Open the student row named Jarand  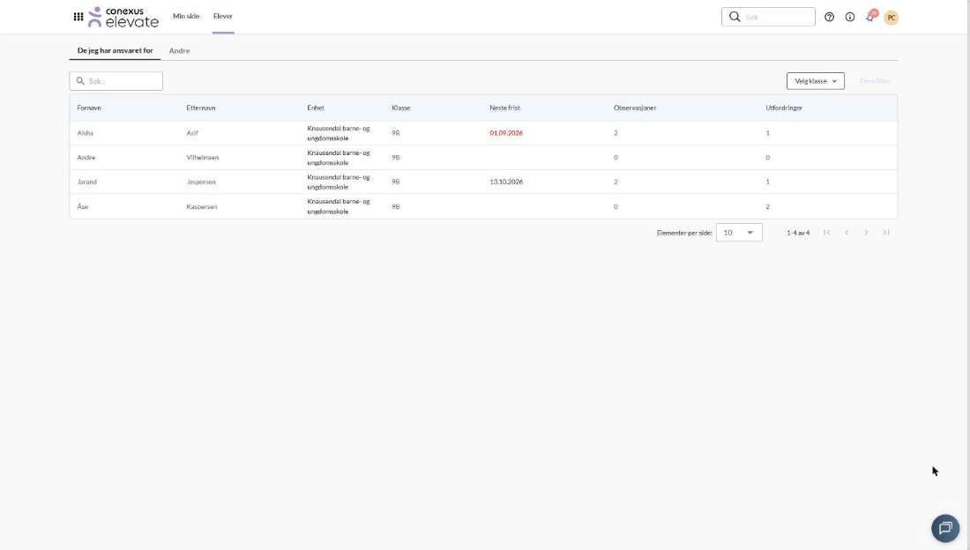483,182
